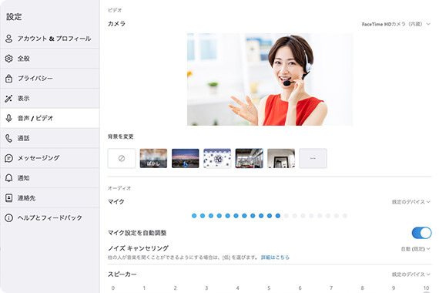Select the office interior background image
The height and width of the screenshot is (293, 439).
coord(250,158)
